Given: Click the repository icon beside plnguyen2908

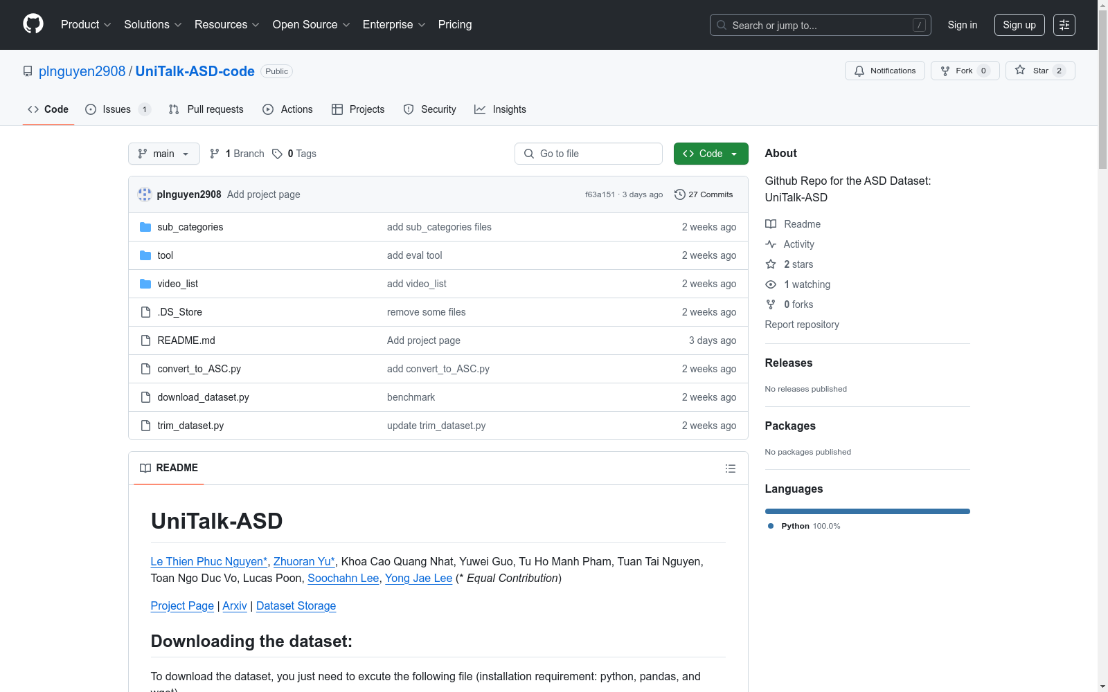Looking at the screenshot, I should coord(28,71).
